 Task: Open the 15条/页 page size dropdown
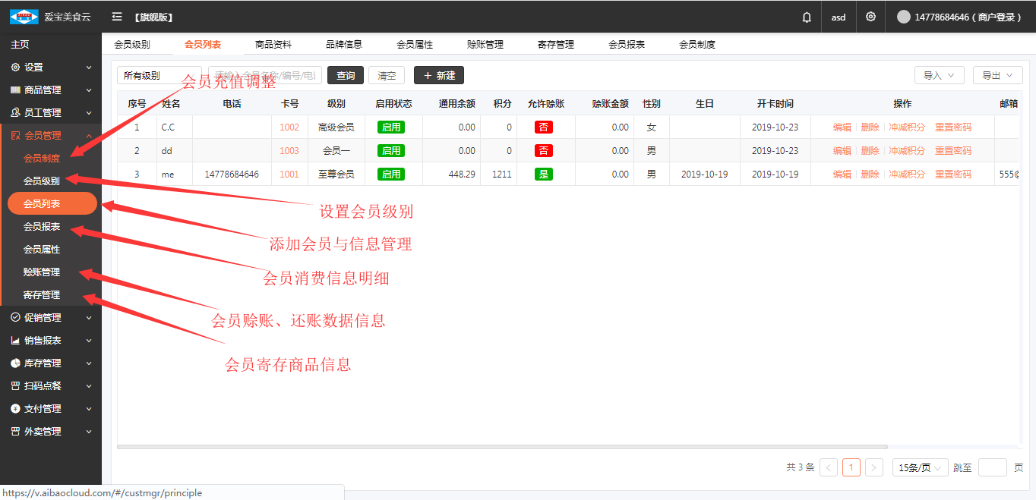pos(920,468)
